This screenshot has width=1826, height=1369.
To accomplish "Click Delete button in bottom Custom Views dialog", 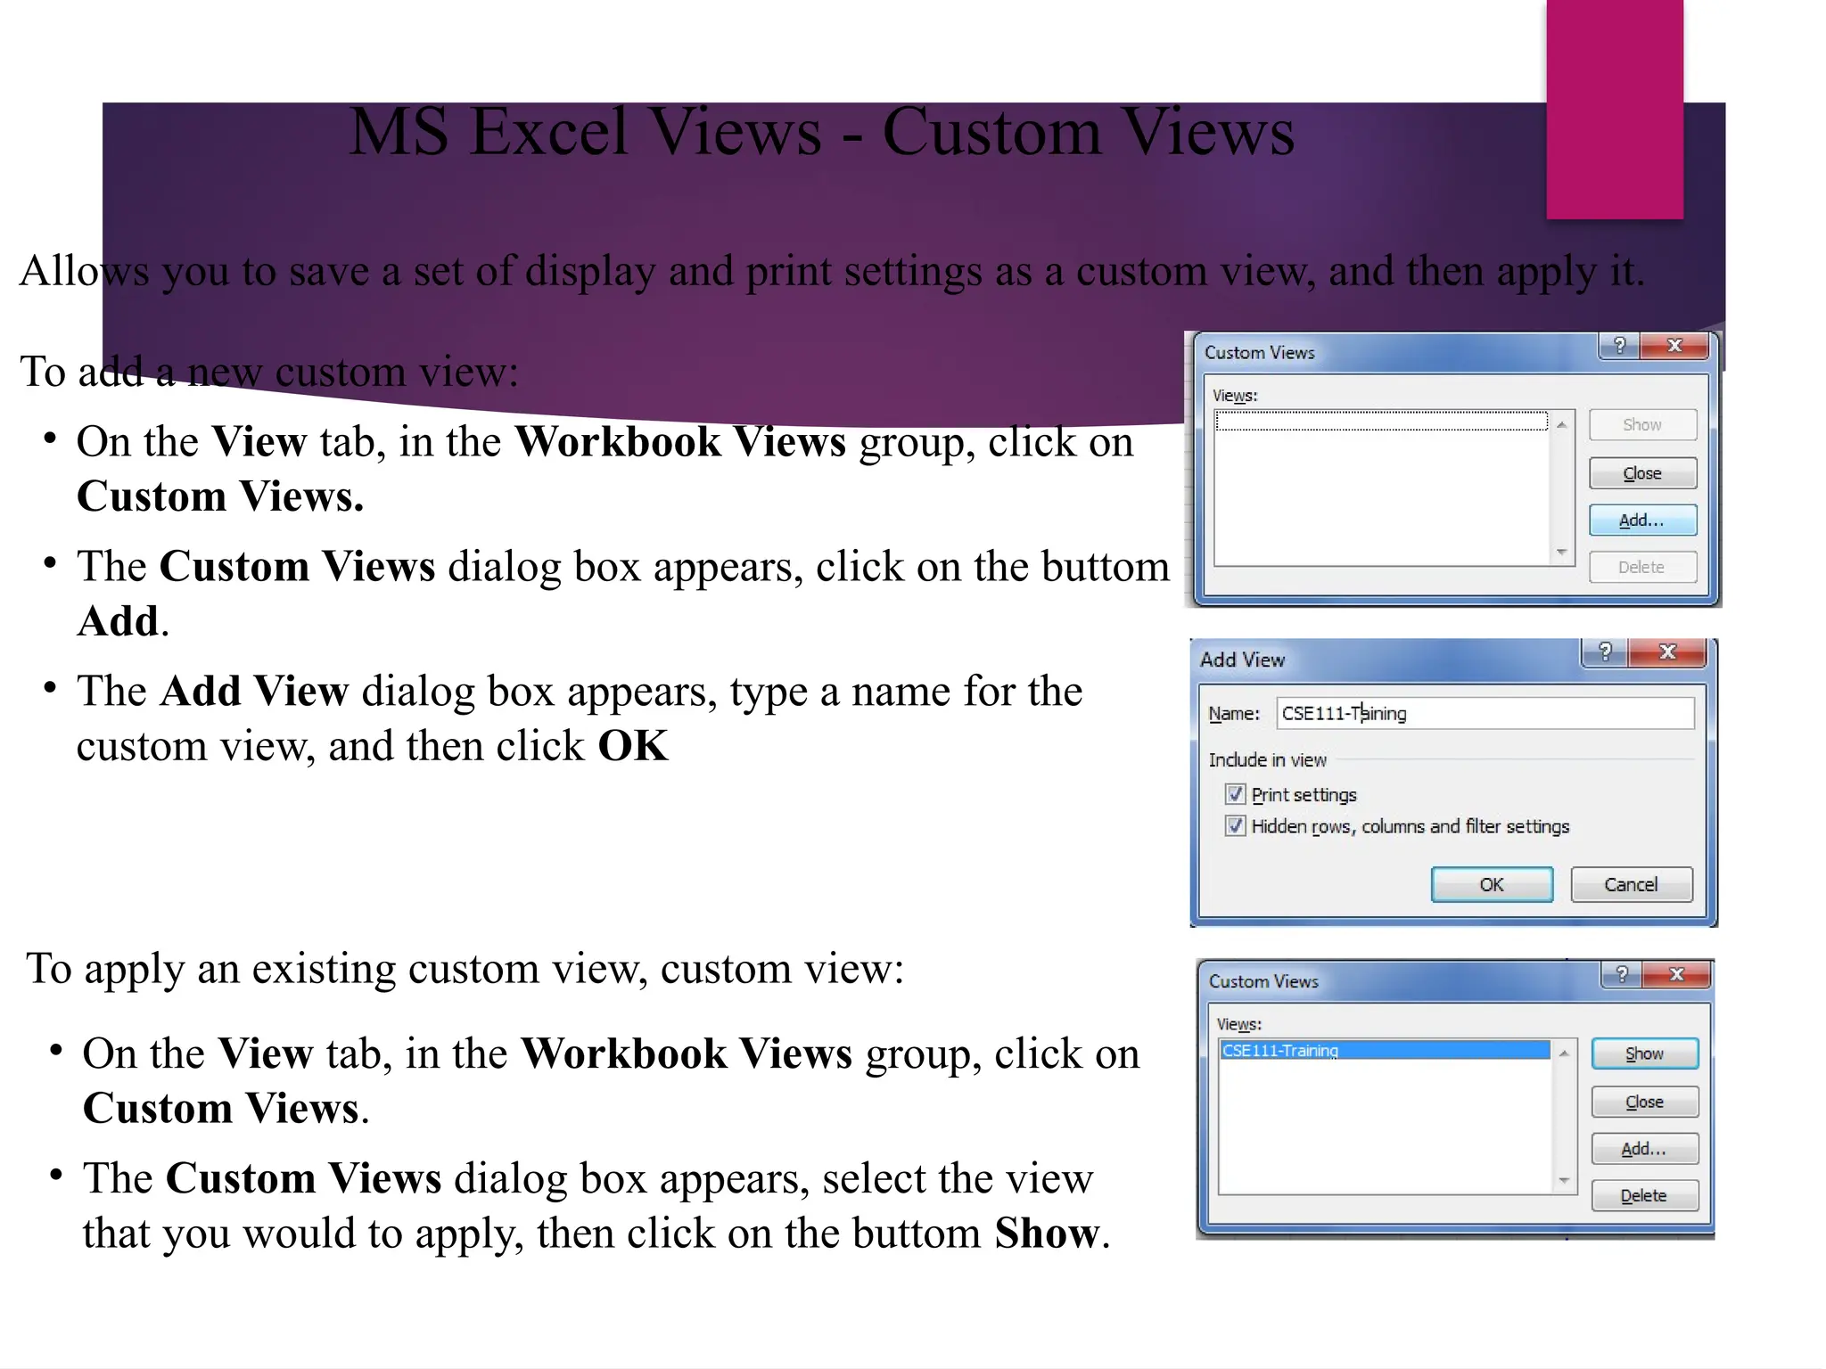I will coord(1644,1196).
